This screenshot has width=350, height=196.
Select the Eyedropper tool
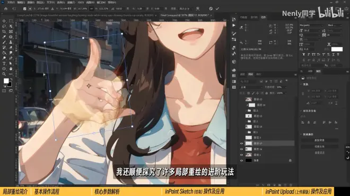pos(4,37)
